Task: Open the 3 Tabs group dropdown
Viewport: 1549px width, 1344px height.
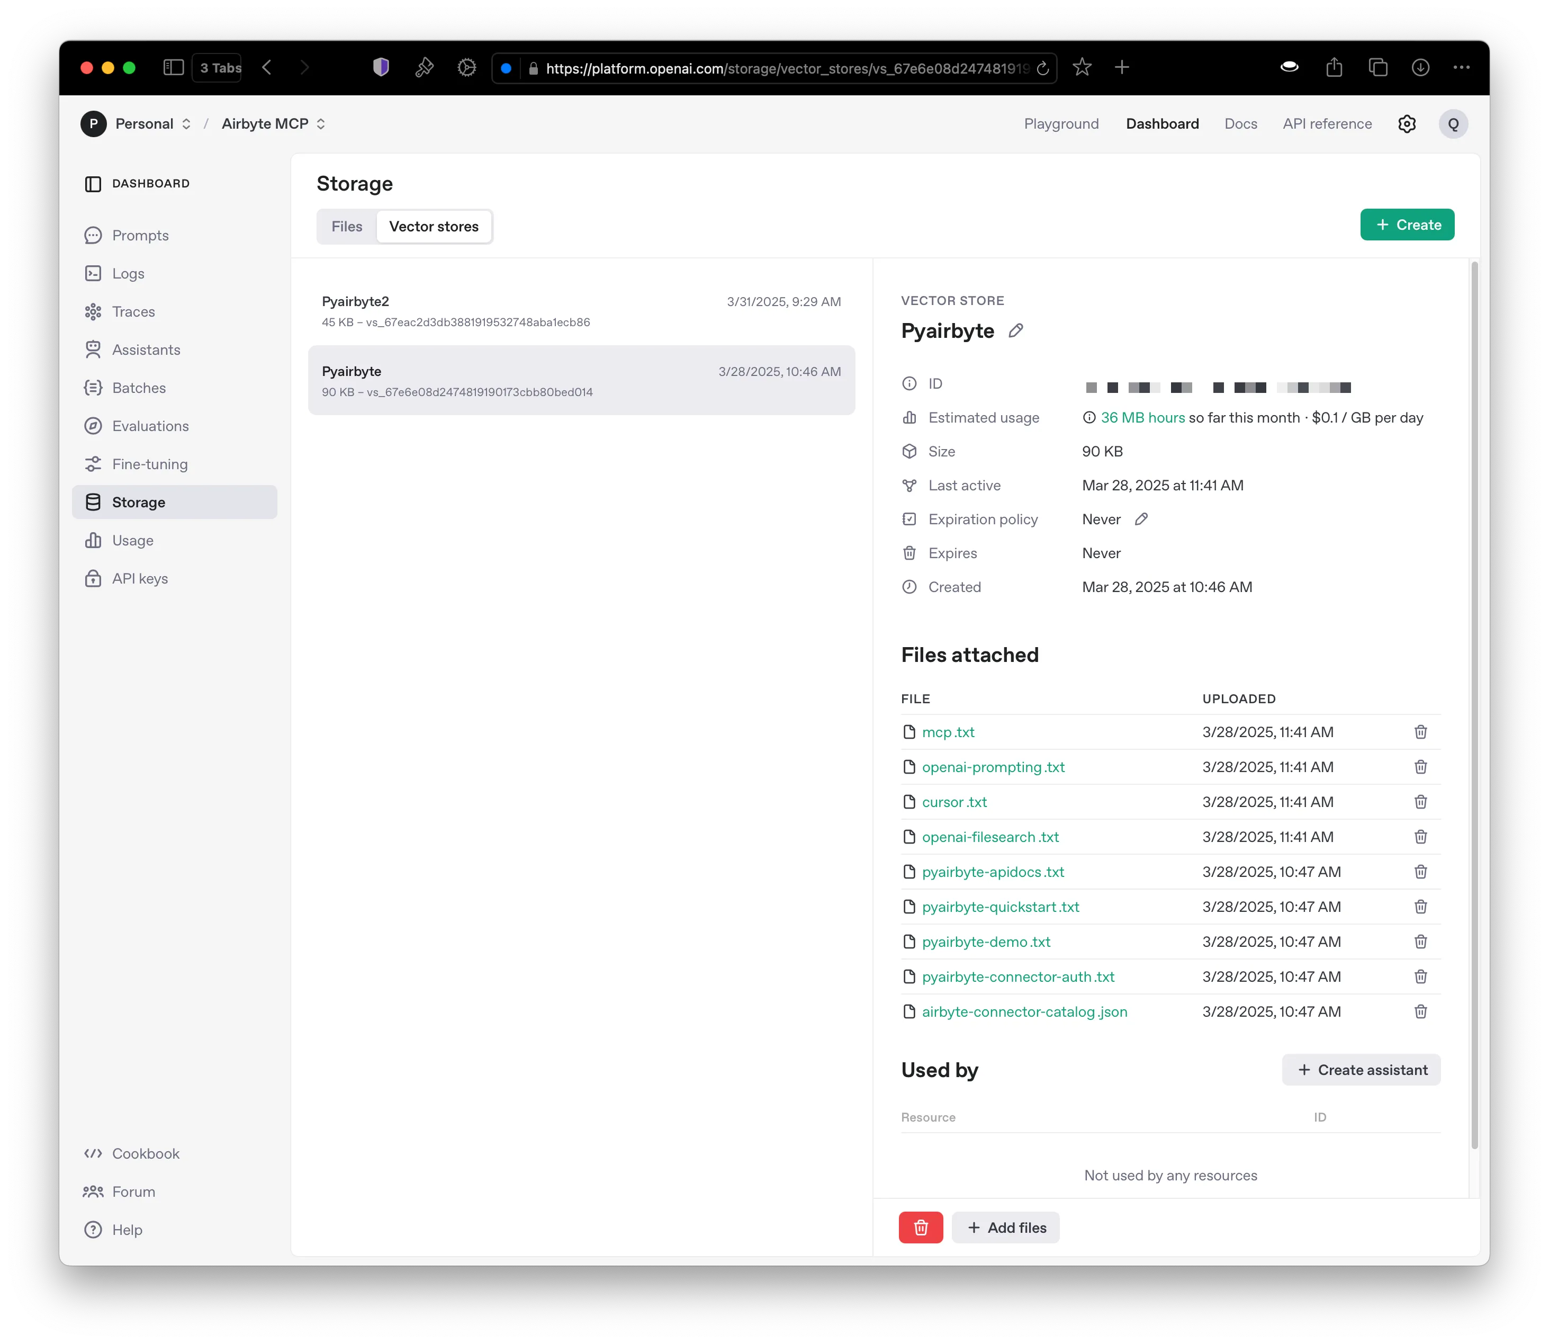Action: pos(218,67)
